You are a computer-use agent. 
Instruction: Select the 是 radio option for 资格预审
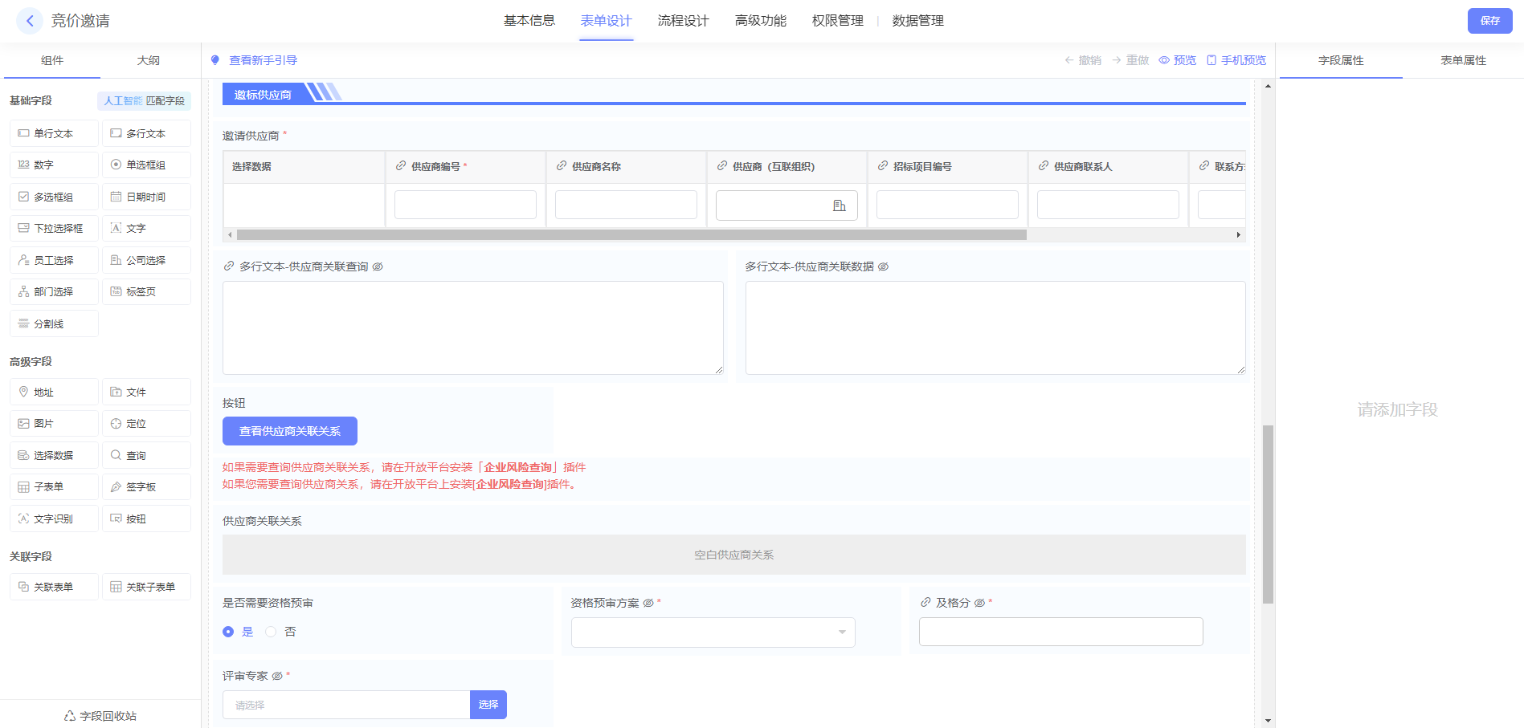pos(228,632)
